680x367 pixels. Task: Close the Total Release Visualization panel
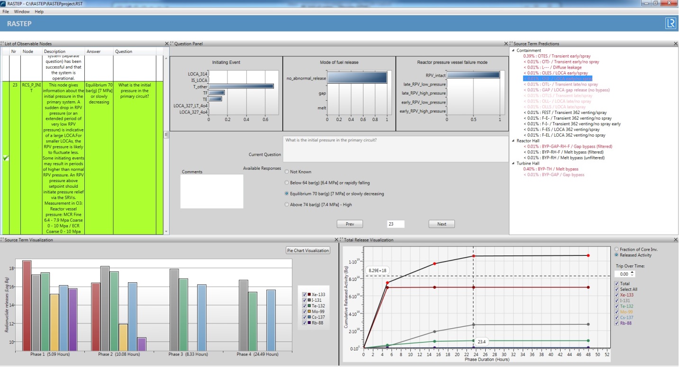click(x=675, y=240)
